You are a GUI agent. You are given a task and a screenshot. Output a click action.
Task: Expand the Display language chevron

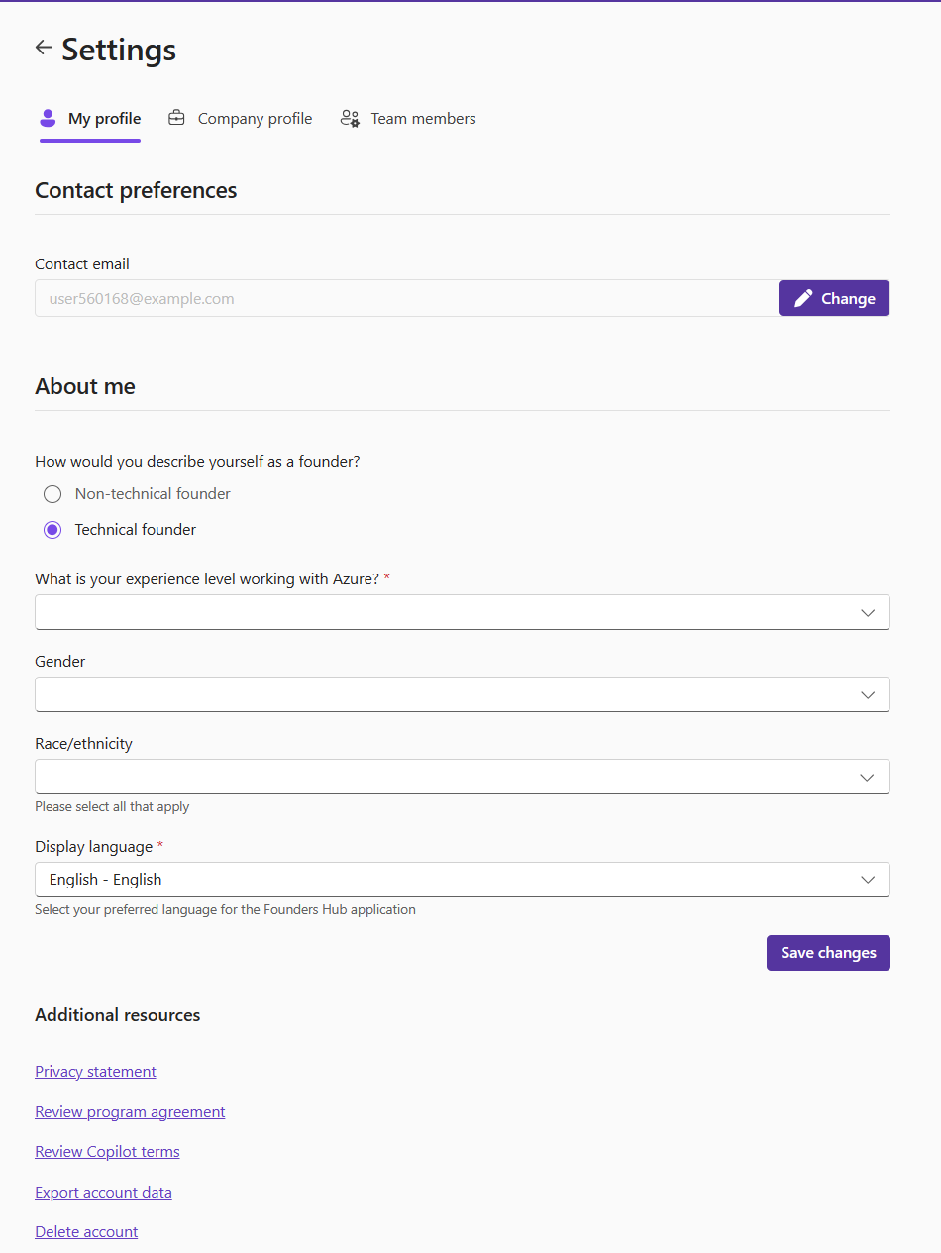pyautogui.click(x=868, y=880)
